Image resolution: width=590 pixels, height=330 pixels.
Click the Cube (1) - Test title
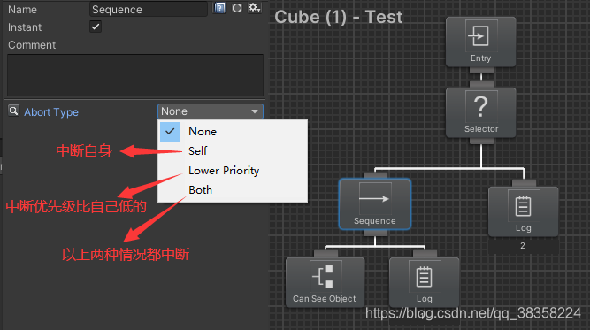pos(338,17)
